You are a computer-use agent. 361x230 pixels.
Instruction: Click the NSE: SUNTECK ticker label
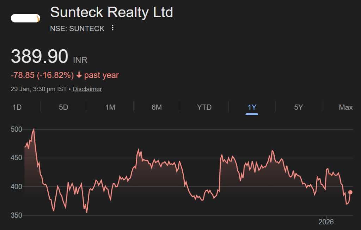point(76,28)
